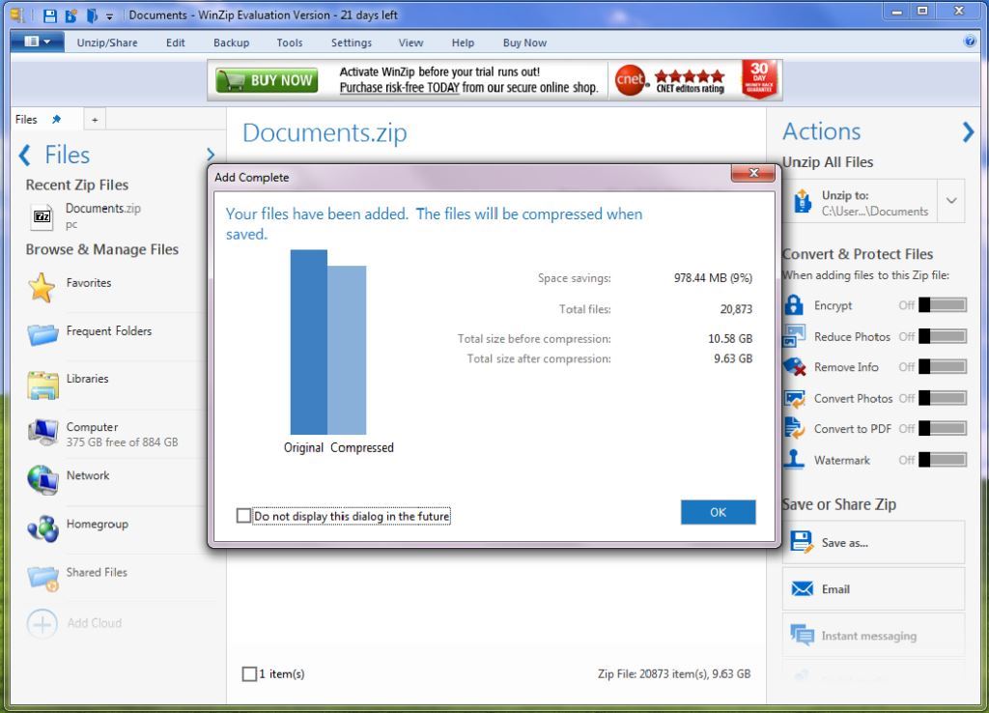
Task: Open the Unzip/Share menu
Action: [107, 43]
